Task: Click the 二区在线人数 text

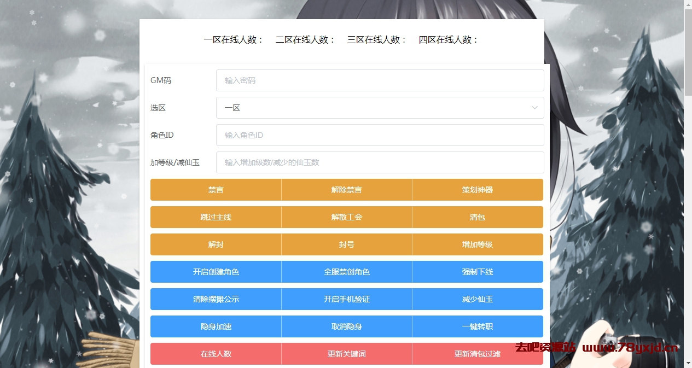Action: [x=305, y=40]
